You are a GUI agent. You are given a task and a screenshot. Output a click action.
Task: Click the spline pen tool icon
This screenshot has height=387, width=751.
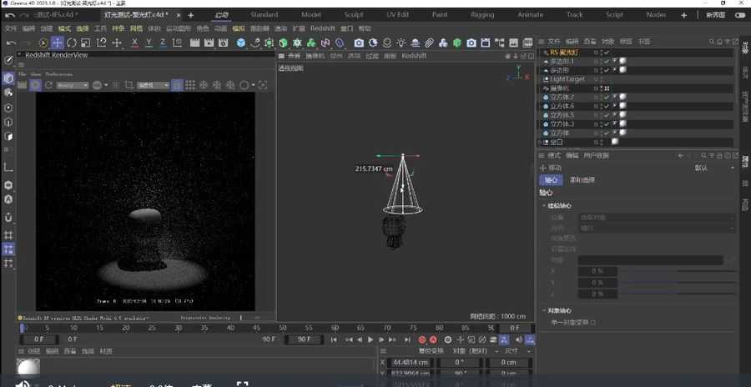[x=255, y=43]
